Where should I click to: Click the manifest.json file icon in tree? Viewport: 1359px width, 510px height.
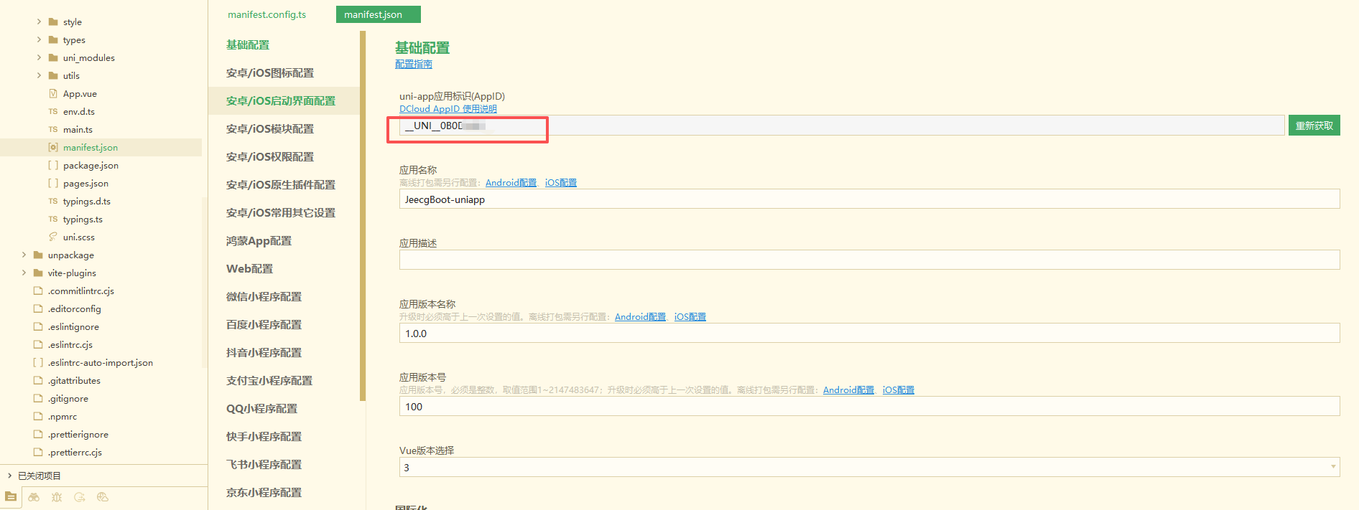pyautogui.click(x=53, y=148)
